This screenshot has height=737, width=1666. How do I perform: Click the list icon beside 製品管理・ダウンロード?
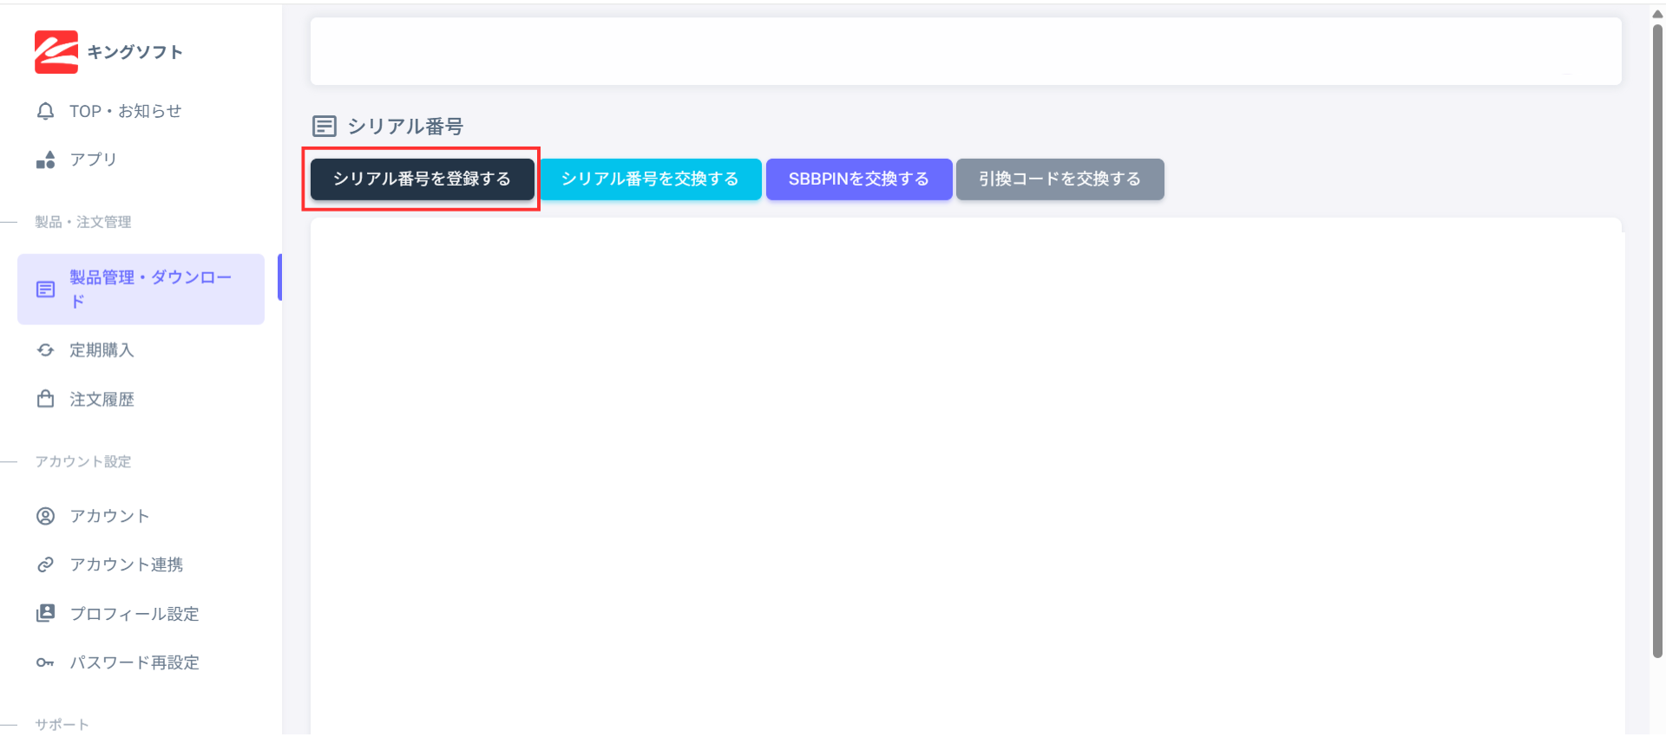click(x=45, y=290)
